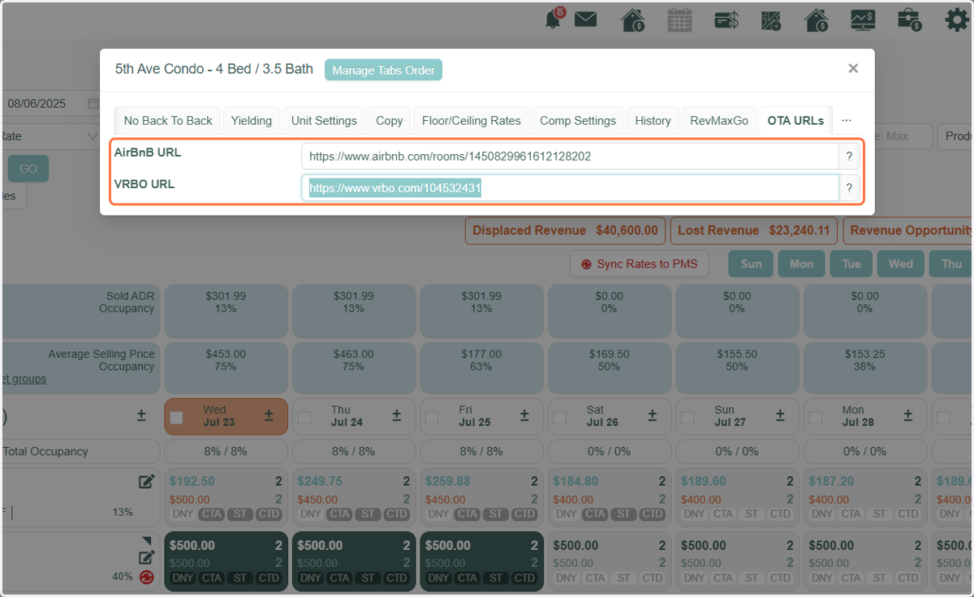
Task: Click the house-dollar icon beside the mail icon
Action: [x=633, y=19]
